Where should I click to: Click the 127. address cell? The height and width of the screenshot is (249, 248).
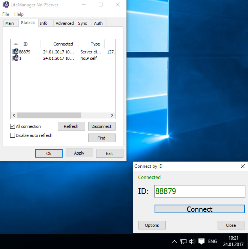111,52
